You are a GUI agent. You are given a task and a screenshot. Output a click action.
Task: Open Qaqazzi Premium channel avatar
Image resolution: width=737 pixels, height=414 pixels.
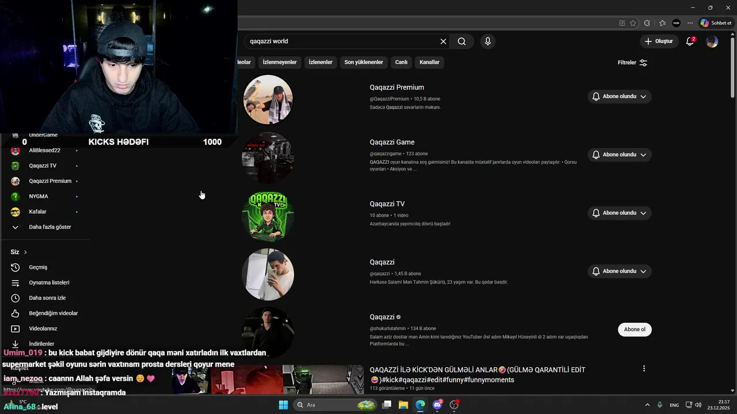pyautogui.click(x=268, y=99)
